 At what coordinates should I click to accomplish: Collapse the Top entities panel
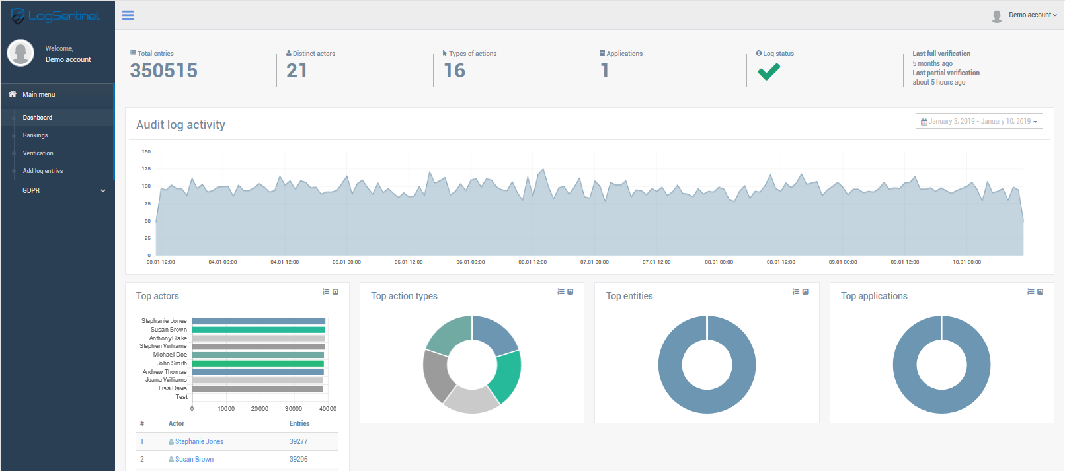[x=805, y=291]
